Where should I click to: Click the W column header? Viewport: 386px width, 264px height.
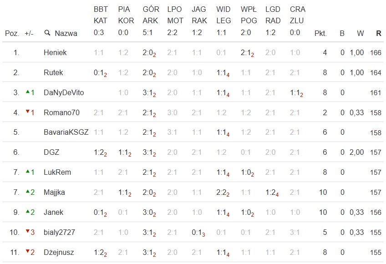(x=360, y=33)
